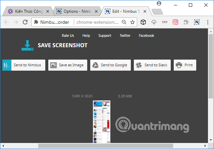This screenshot has width=214, height=149.
Task: Click the captured page preview thumbnail
Action: tap(102, 122)
